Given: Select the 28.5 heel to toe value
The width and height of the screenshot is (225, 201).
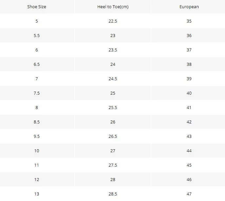Looking at the screenshot, I should [x=113, y=194].
